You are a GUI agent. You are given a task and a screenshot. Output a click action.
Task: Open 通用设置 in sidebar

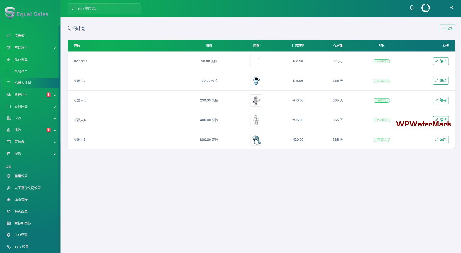pos(21,176)
